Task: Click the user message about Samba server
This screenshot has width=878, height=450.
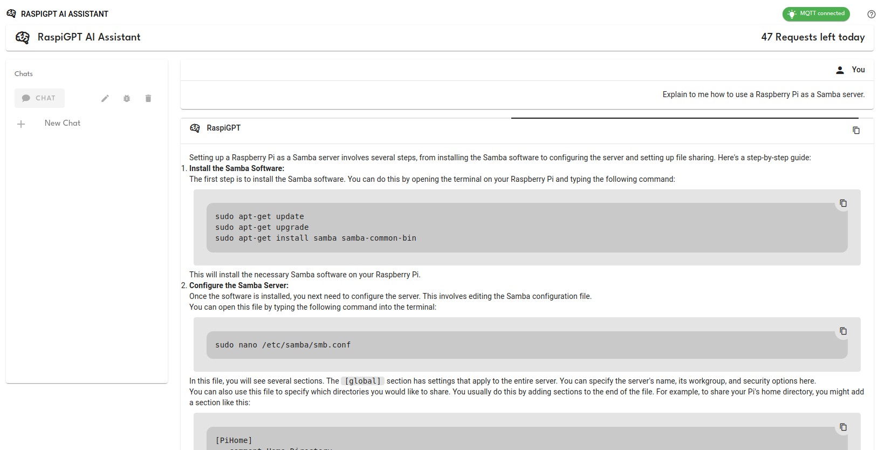Action: tap(763, 94)
